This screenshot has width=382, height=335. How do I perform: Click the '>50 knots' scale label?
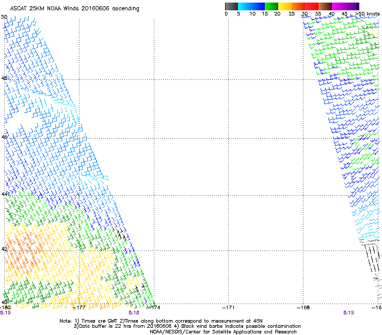click(367, 14)
